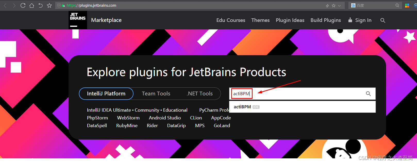This screenshot has width=417, height=163.
Task: Open DataGrip product link
Action: 177,126
